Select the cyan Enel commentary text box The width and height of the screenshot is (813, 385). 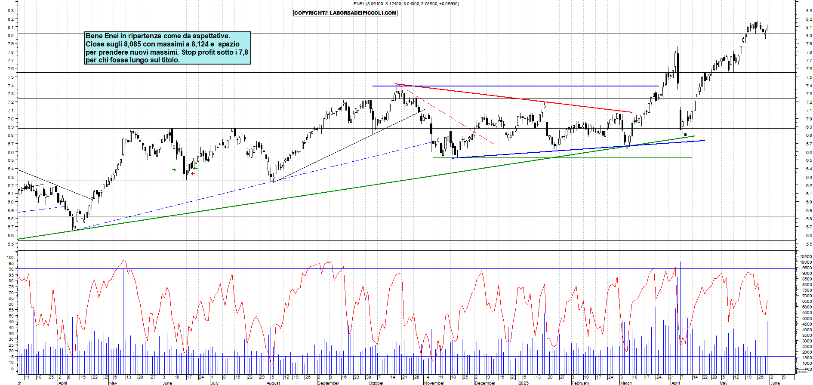pyautogui.click(x=167, y=48)
